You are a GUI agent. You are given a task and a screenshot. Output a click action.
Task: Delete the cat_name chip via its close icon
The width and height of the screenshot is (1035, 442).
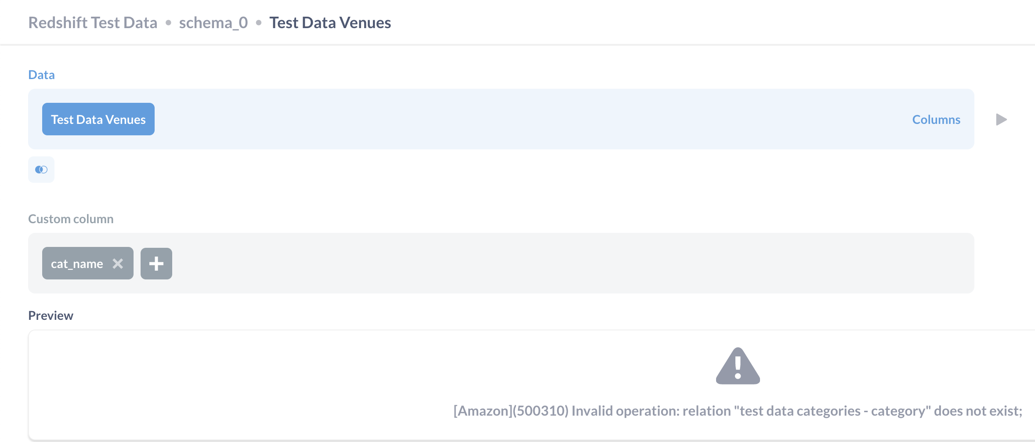(117, 264)
